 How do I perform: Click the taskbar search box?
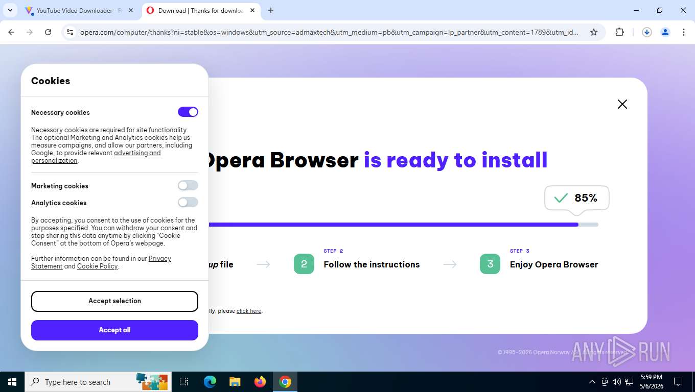click(99, 382)
